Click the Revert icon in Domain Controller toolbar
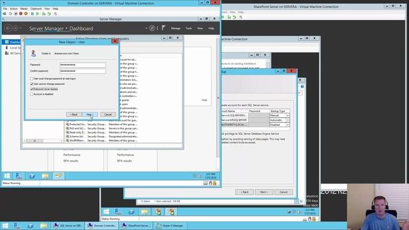This screenshot has width=409, height=230. click(x=49, y=13)
